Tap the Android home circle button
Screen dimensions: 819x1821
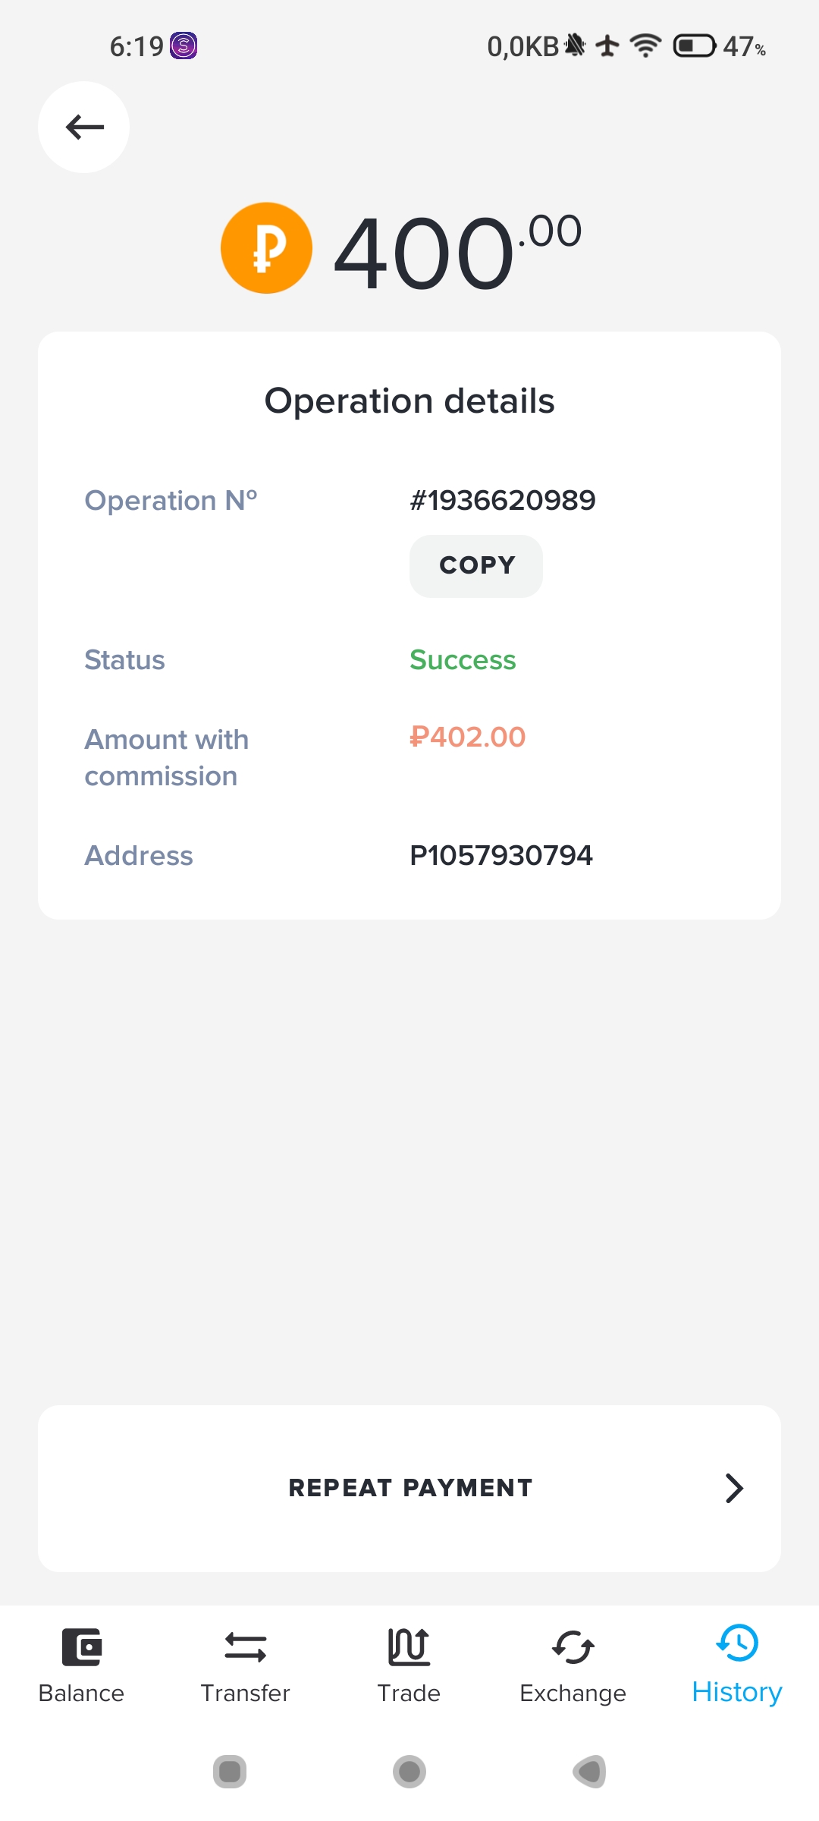coord(409,1772)
